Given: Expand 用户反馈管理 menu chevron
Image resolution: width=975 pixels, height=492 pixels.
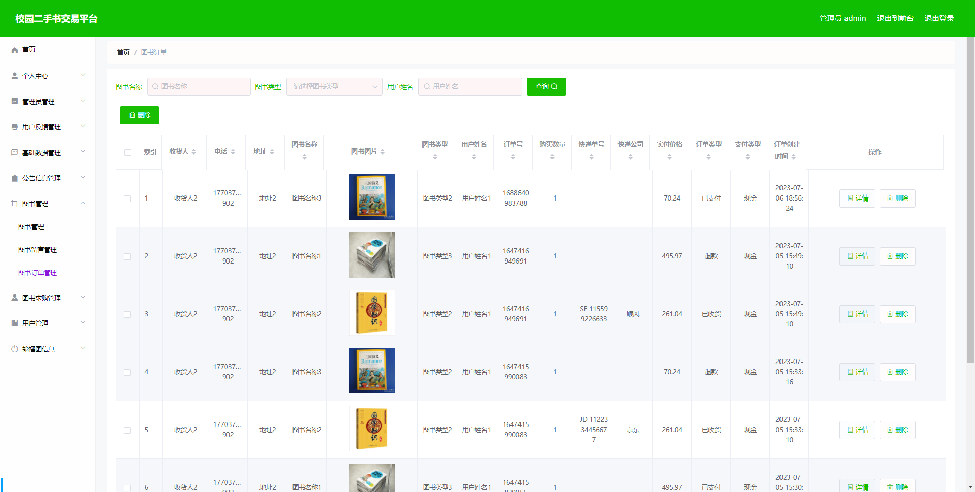Looking at the screenshot, I should click(83, 126).
